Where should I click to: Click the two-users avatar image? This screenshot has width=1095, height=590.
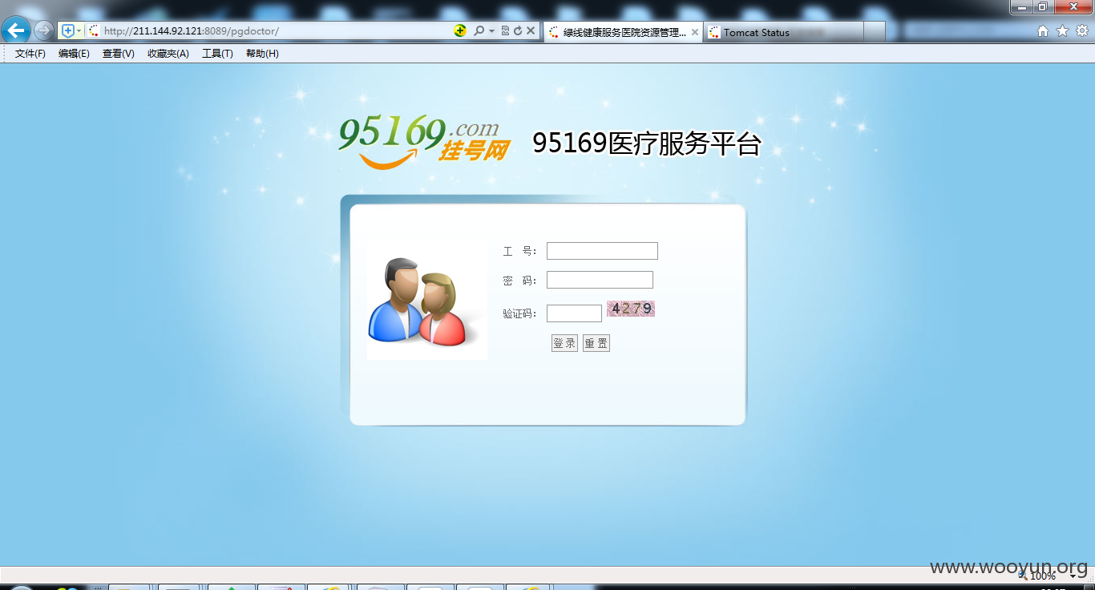[426, 300]
